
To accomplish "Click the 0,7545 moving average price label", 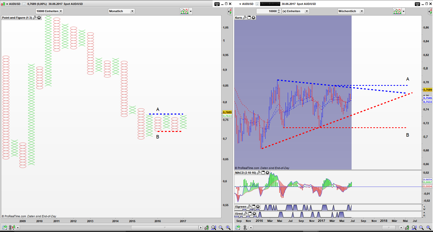I will [428, 98].
